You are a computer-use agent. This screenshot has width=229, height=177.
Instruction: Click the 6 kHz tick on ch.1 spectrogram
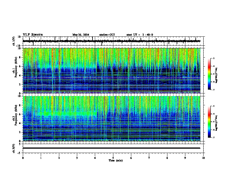click(20, 66)
